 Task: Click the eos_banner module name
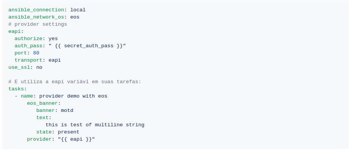43,103
